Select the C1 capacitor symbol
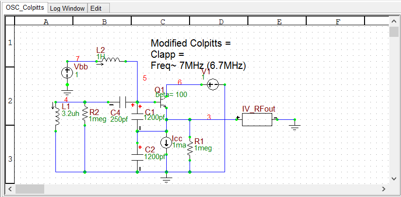This screenshot has width=401, height=197. pos(137,116)
